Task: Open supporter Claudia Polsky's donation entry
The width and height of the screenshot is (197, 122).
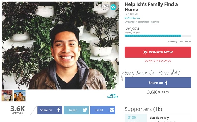Action: click(158, 118)
